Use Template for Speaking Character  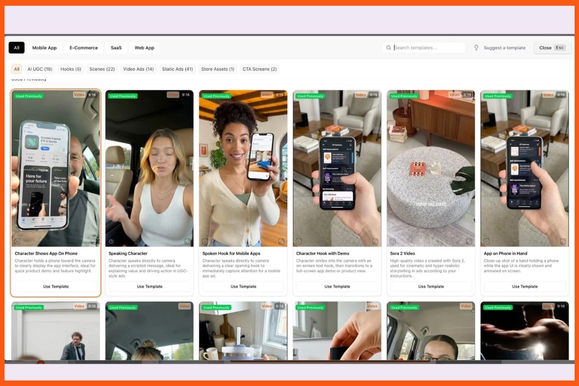coord(150,287)
